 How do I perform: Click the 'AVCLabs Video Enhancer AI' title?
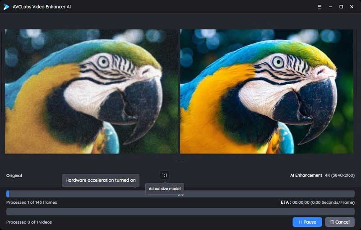coord(42,7)
